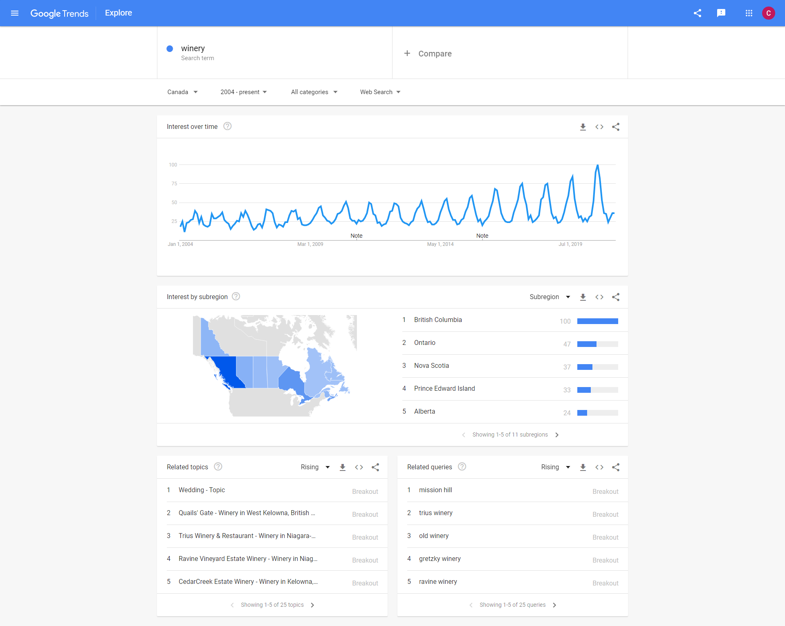Open help for Interest over time
785x626 pixels.
tap(228, 126)
